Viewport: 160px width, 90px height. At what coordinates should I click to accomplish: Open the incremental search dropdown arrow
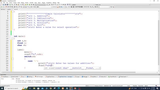(x=51, y=7)
